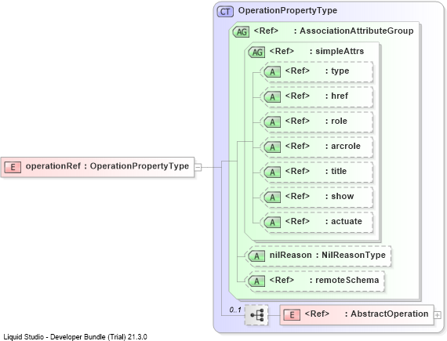Click the A icon of type attribute
This screenshot has height=341, width=447.
click(272, 72)
